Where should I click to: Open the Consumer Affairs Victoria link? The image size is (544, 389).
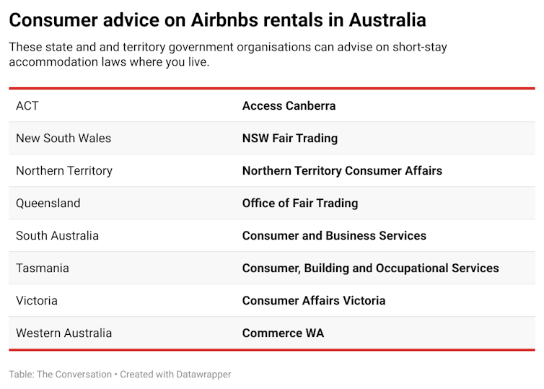(x=314, y=300)
